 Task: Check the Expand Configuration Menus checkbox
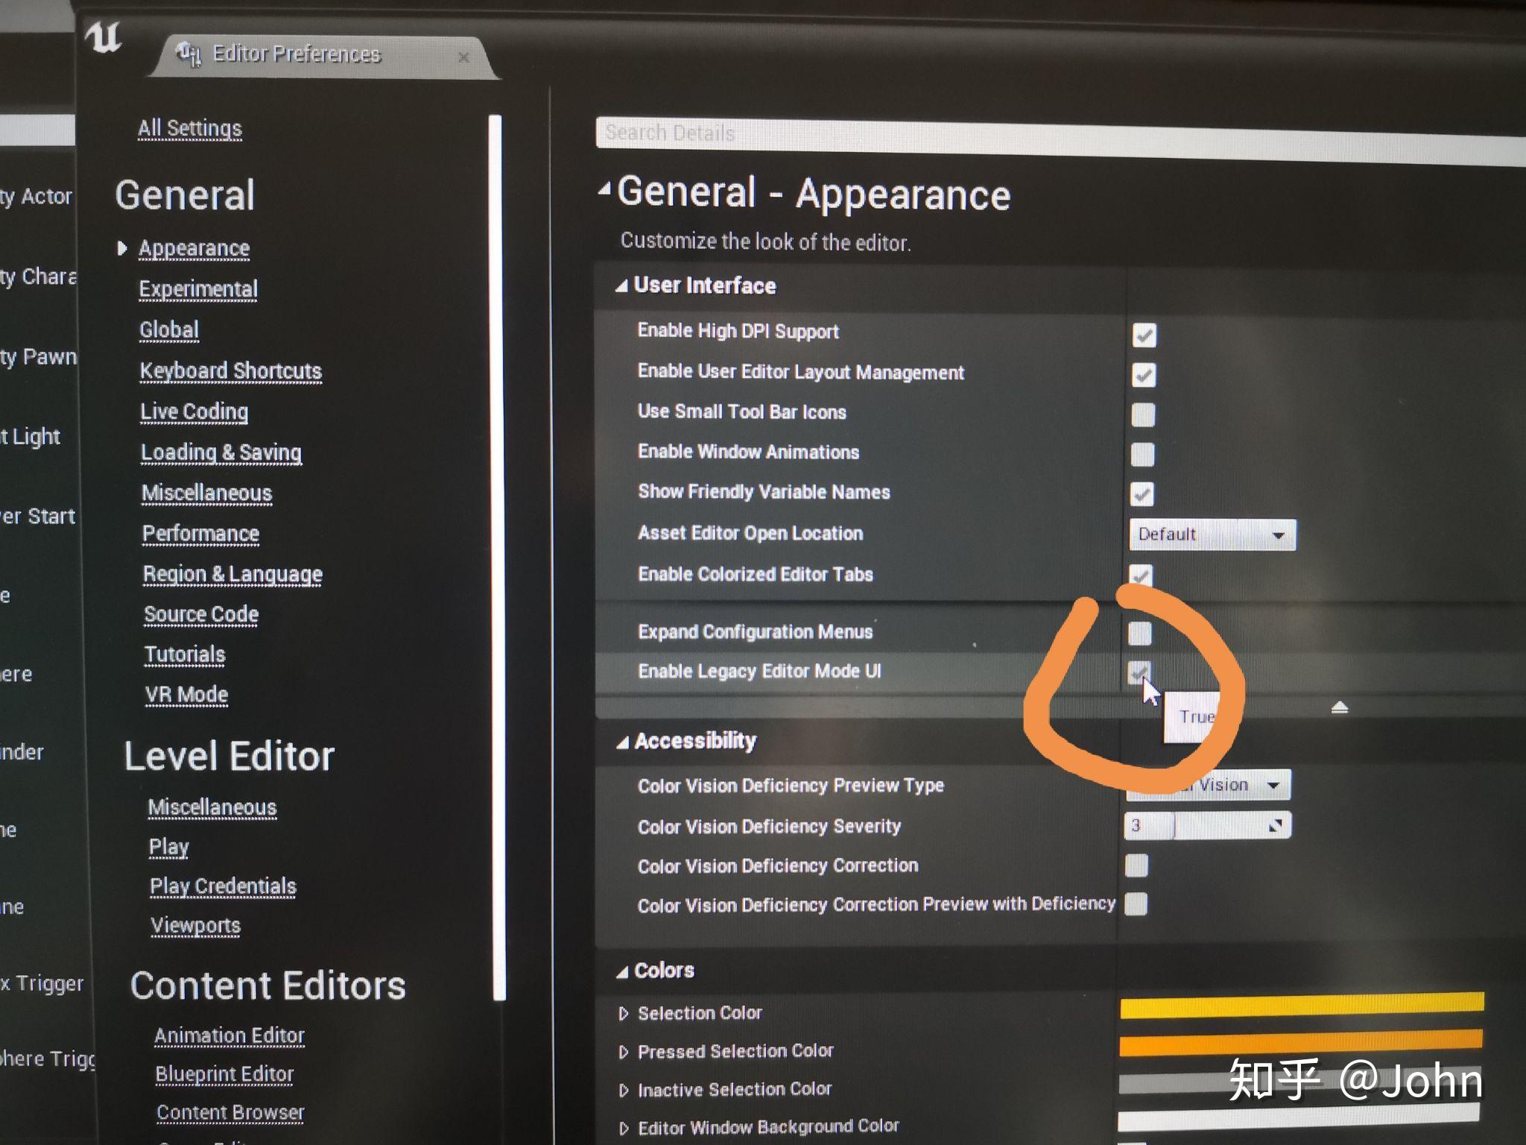(1139, 634)
